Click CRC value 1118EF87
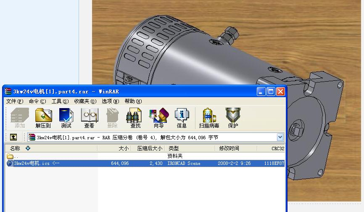Screen dimensions: 364x212 point(274,163)
